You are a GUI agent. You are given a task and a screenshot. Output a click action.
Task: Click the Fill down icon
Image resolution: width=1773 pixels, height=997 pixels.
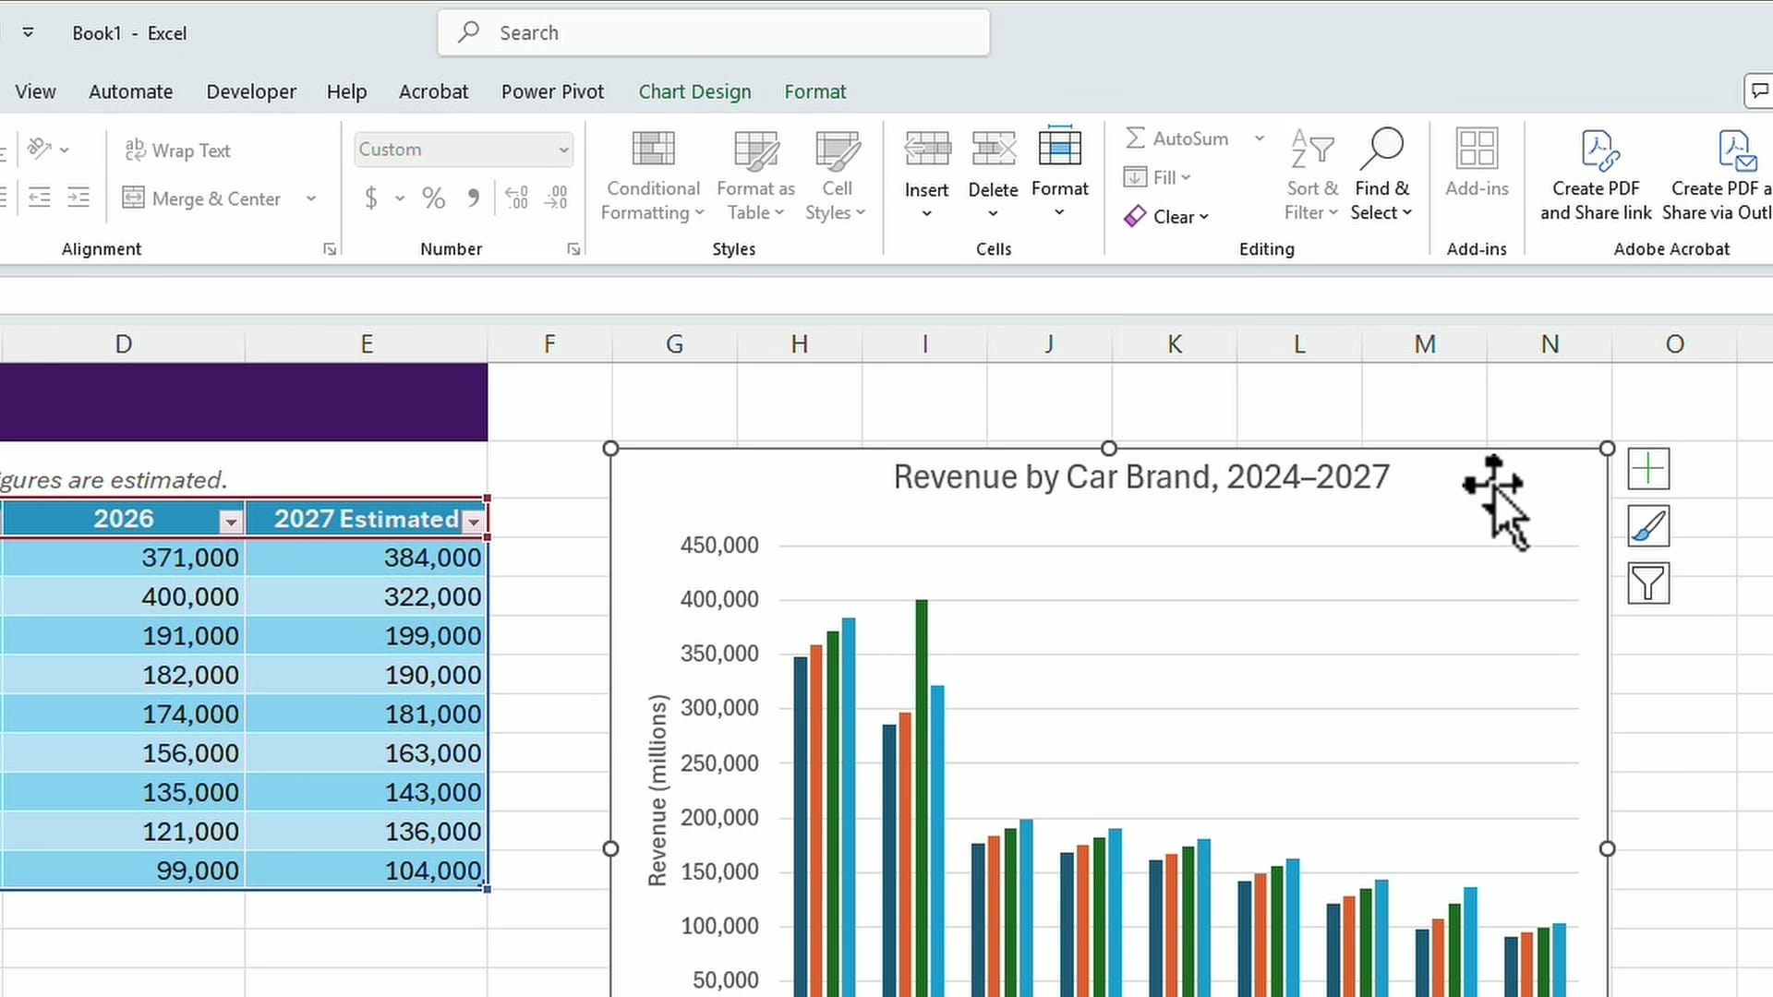coord(1136,177)
